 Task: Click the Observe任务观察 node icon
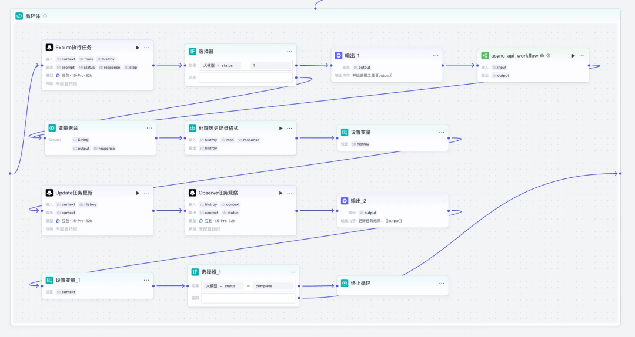pos(192,193)
